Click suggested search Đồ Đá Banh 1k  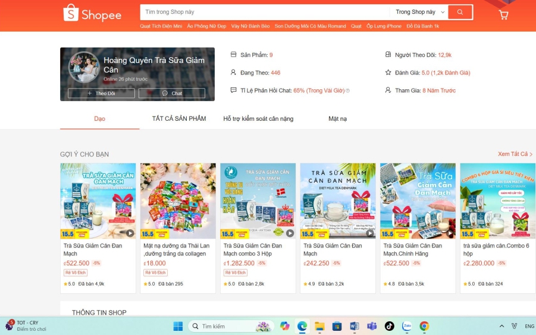422,26
